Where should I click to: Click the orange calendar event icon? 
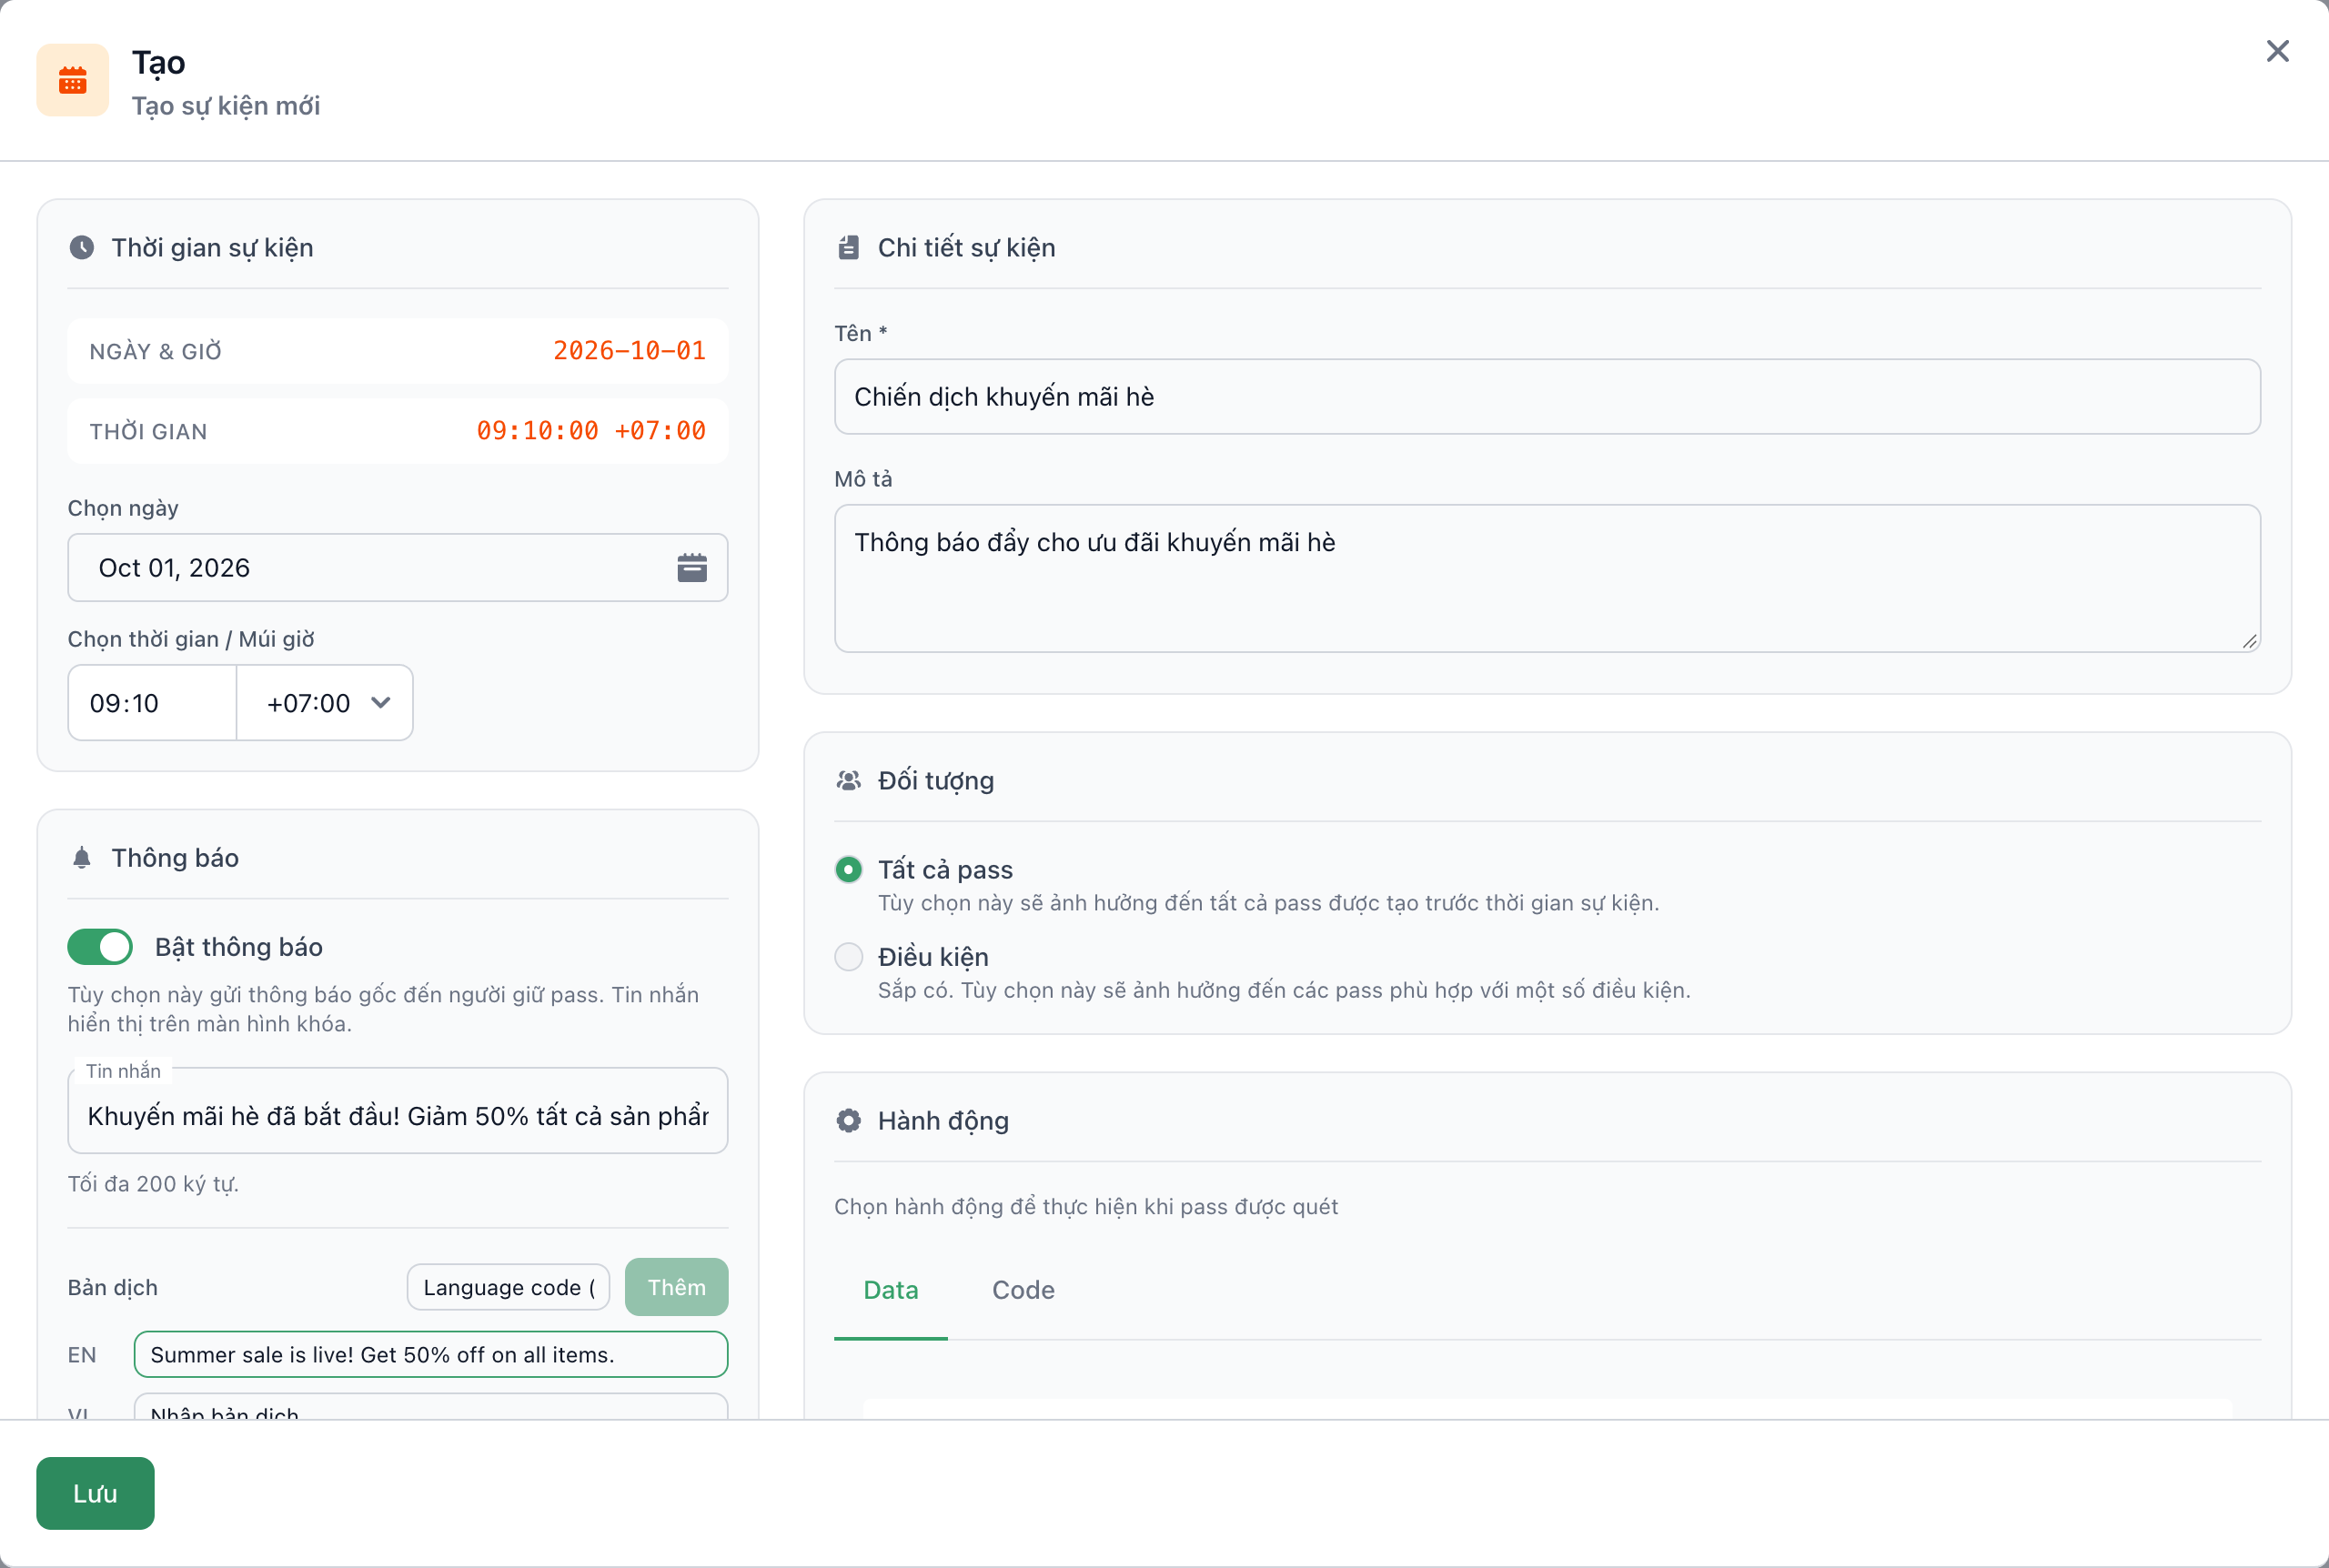[72, 80]
